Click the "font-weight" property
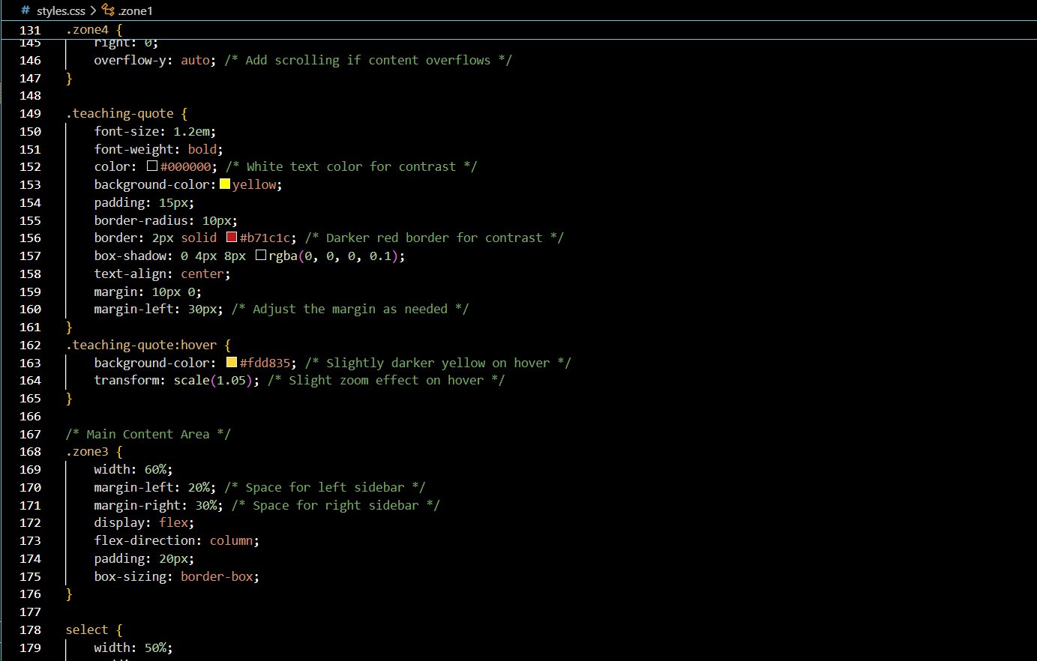 tap(134, 149)
